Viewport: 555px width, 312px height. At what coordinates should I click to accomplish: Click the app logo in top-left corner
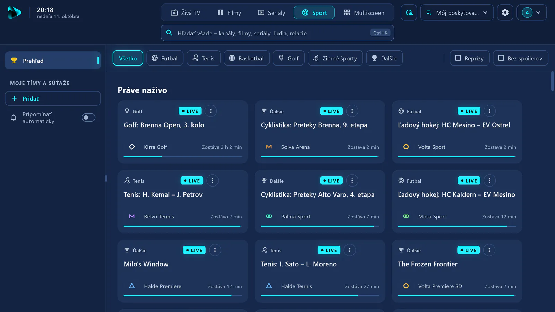coord(14,12)
